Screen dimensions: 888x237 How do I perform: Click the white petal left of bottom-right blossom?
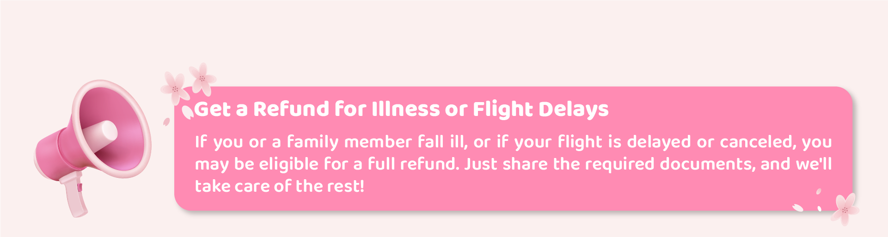tap(798, 208)
